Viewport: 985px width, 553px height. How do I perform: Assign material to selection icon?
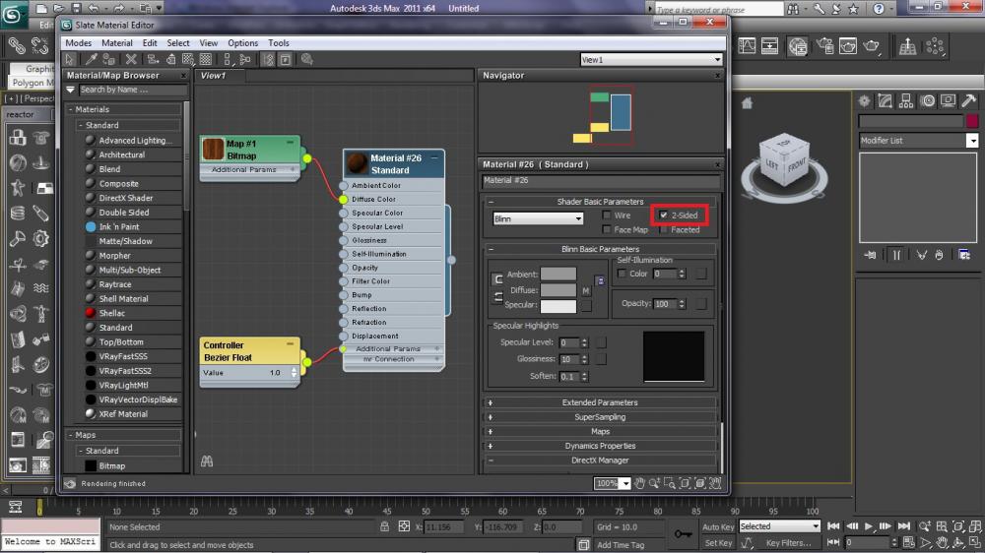click(108, 60)
